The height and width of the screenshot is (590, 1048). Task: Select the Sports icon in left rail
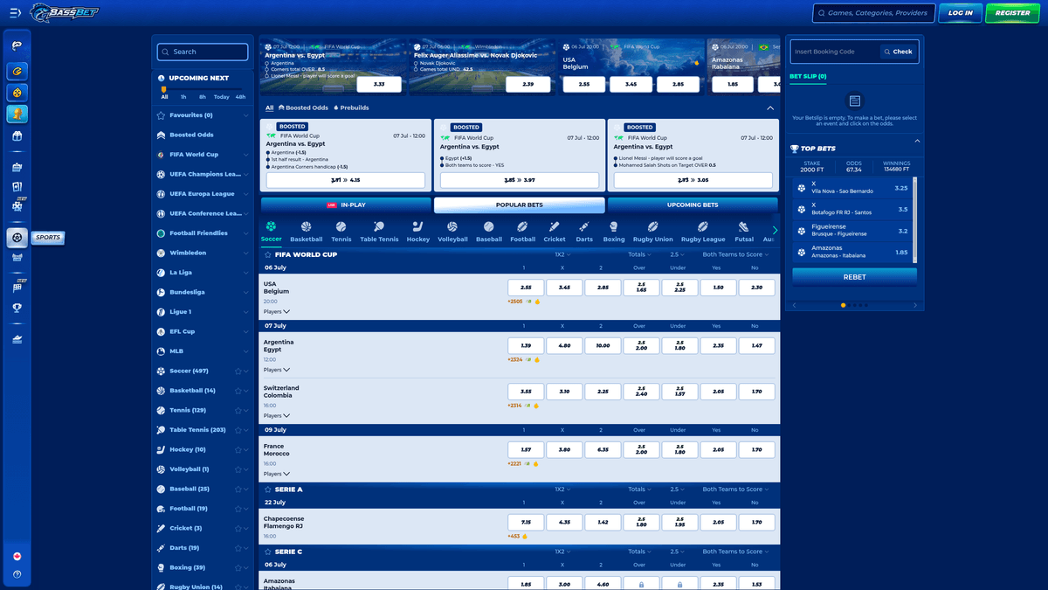pos(17,238)
